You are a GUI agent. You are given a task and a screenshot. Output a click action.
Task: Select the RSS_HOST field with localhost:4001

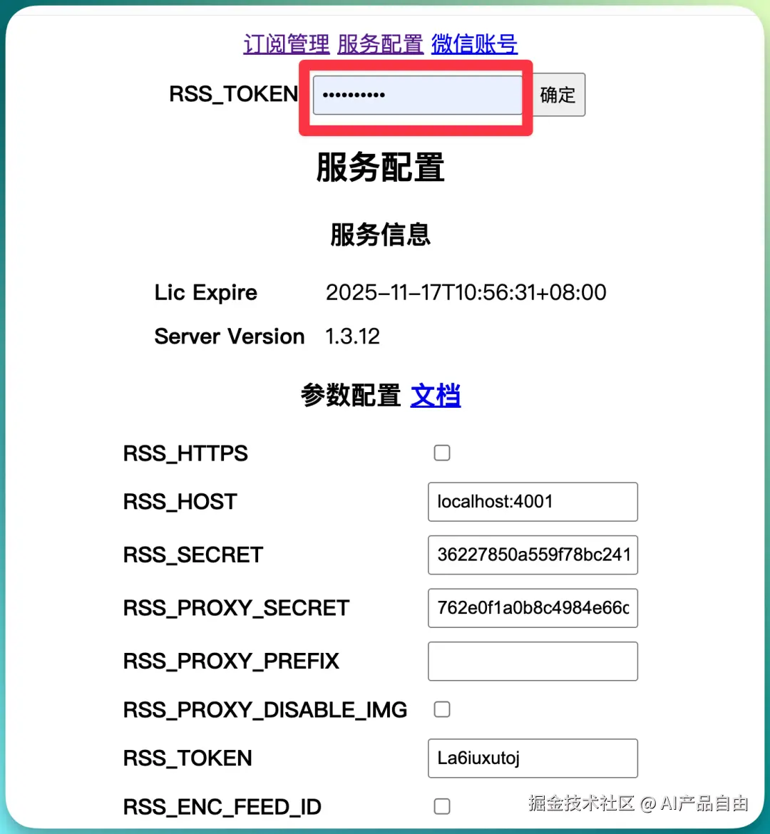(533, 502)
